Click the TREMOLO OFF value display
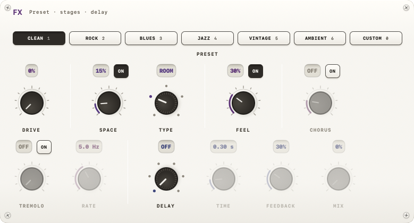Viewport: 414px width, 223px height. coord(24,147)
